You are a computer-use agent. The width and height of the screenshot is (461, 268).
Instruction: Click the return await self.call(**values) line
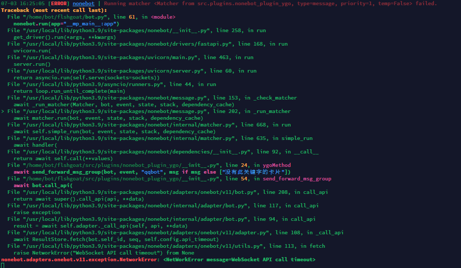pos(63,159)
